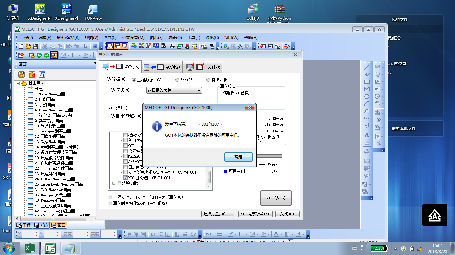Open the 写入模式 dropdown list
Screen dimensions: 455x255
click(199, 90)
